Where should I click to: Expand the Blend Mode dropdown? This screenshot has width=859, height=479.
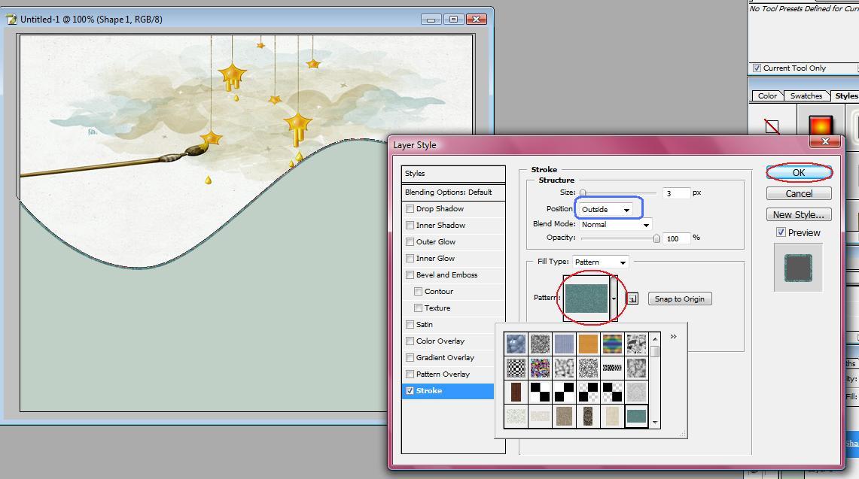point(614,225)
